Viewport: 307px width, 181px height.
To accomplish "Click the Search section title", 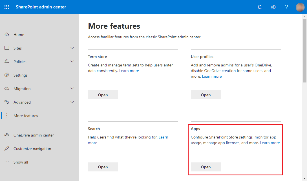I will click(94, 129).
